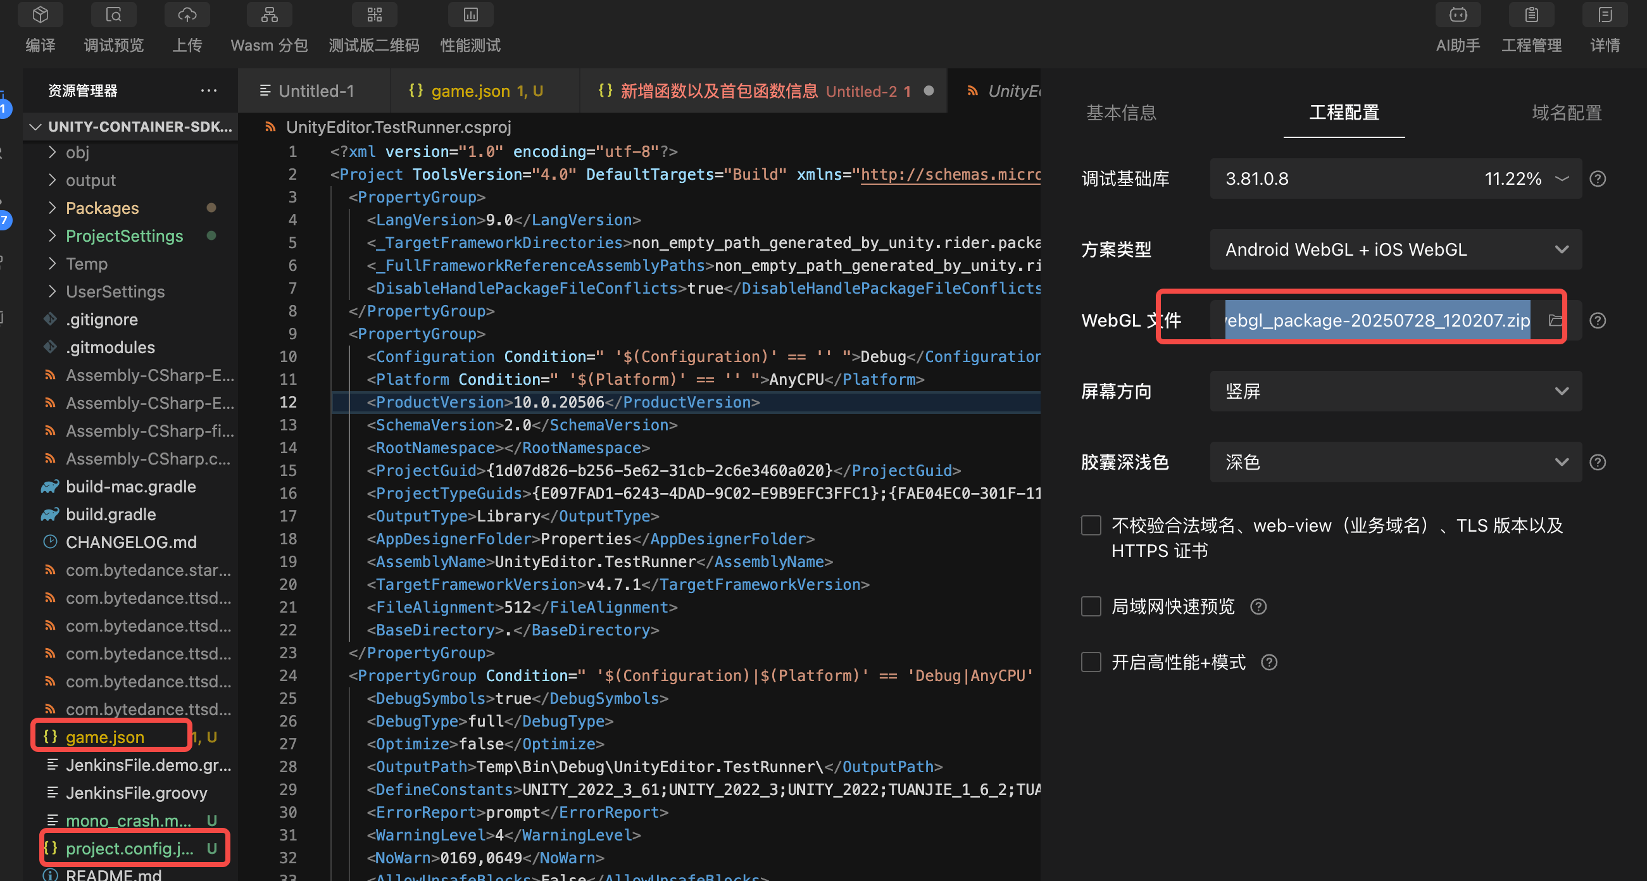The image size is (1647, 881).
Task: Browse for WebGL file with folder icon
Action: pos(1556,320)
